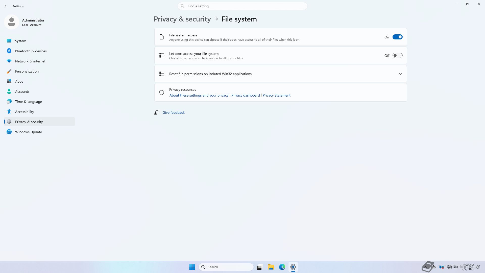The height and width of the screenshot is (273, 485).
Task: Click the Windows Start button
Action: point(192,267)
